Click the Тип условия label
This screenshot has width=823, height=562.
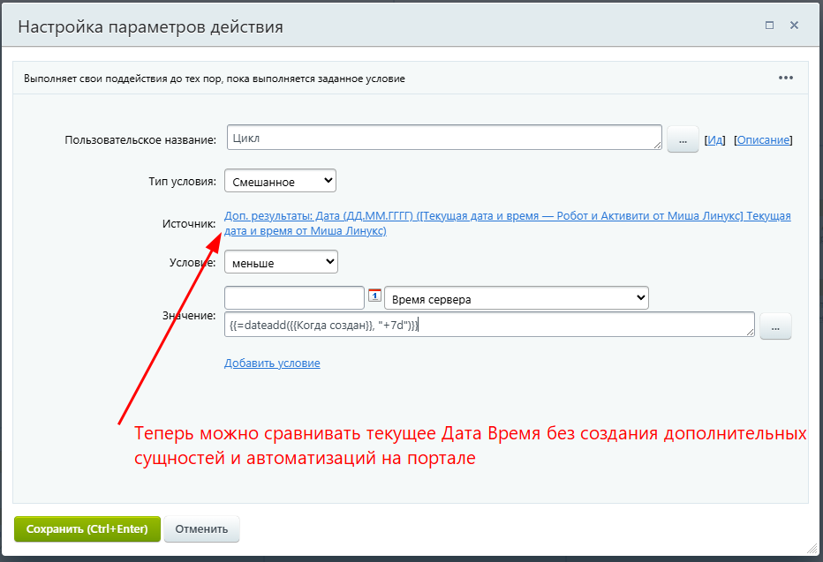tap(182, 182)
